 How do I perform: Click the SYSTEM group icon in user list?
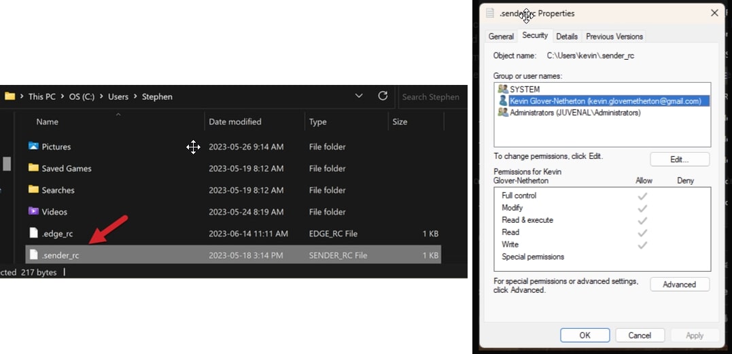pyautogui.click(x=503, y=88)
